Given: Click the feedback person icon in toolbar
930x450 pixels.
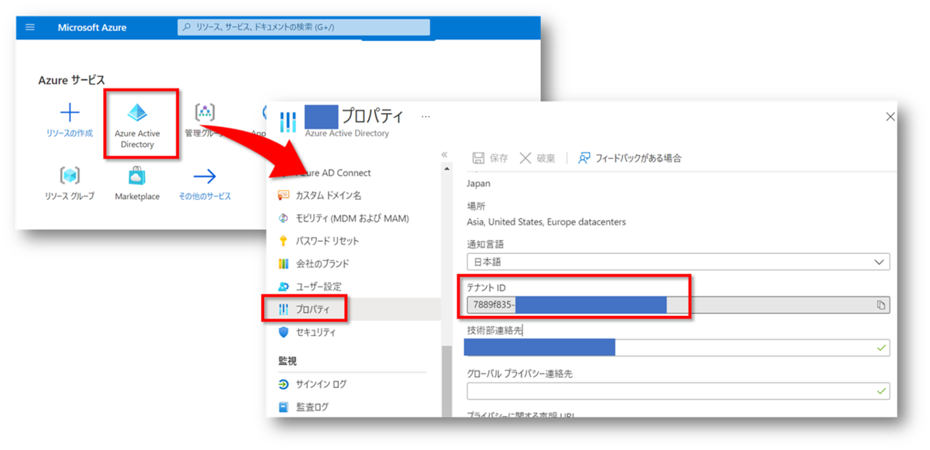Looking at the screenshot, I should pyautogui.click(x=584, y=158).
